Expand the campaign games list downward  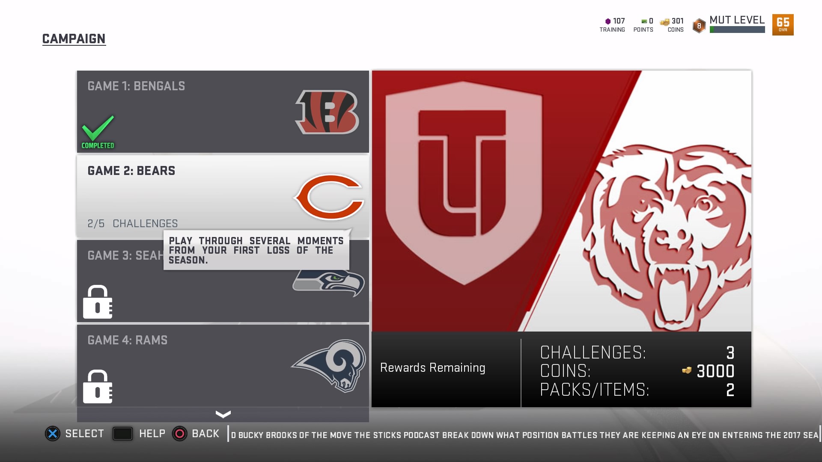click(223, 415)
